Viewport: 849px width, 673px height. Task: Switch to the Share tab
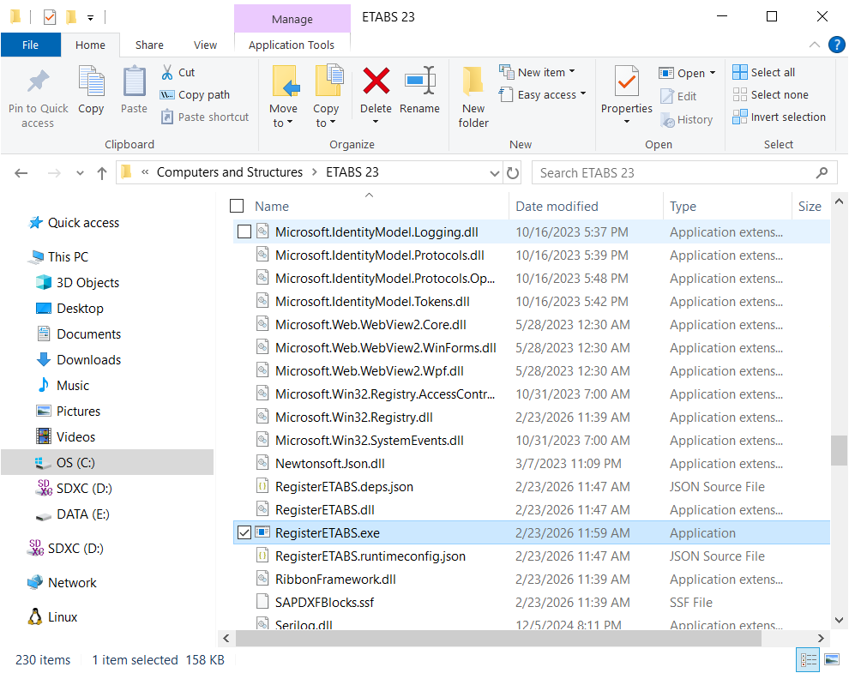(x=149, y=45)
